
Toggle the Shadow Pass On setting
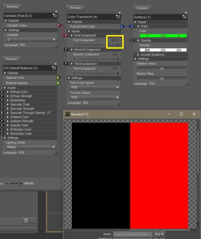[x=162, y=68]
